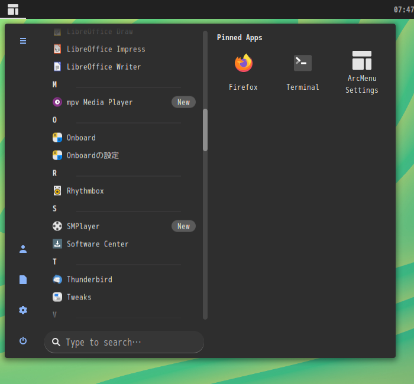
Task: Click the New badge beside mpv Media Player
Action: click(183, 102)
